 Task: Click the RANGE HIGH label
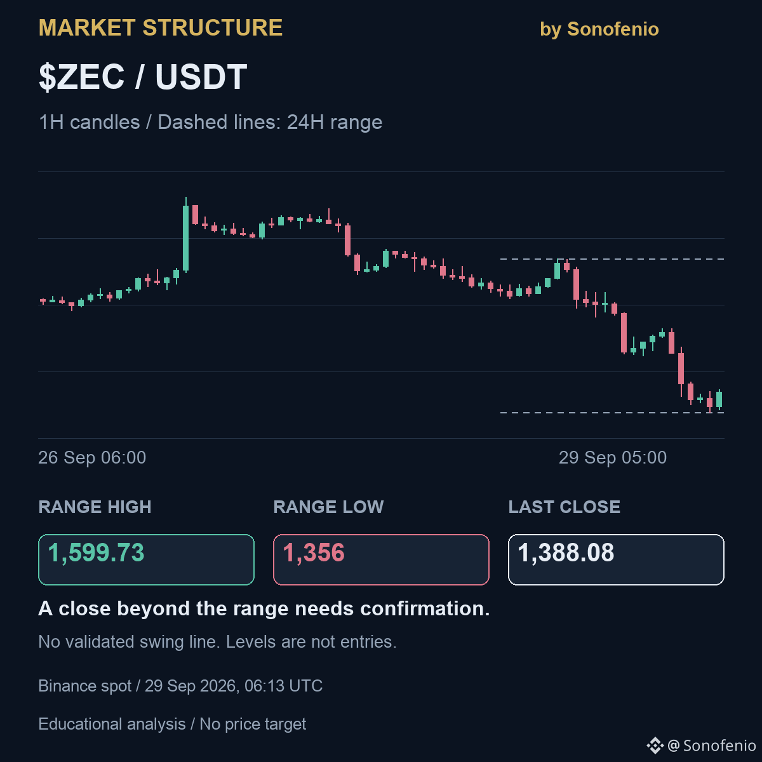(95, 507)
